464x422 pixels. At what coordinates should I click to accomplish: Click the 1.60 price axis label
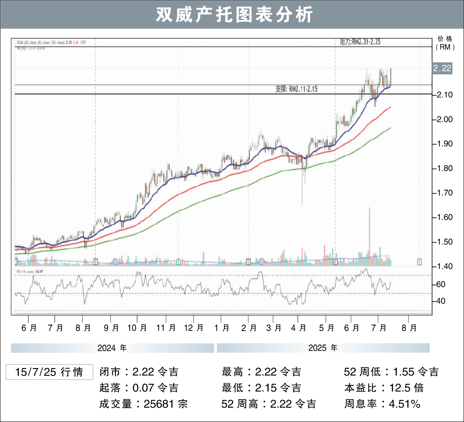(445, 217)
